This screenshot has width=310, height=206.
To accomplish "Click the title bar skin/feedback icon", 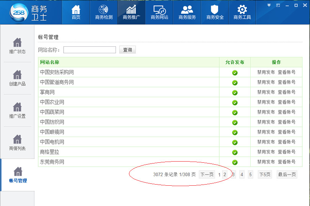I will click(278, 5).
